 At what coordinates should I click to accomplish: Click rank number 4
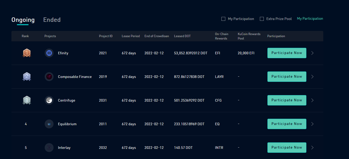[x=26, y=124]
